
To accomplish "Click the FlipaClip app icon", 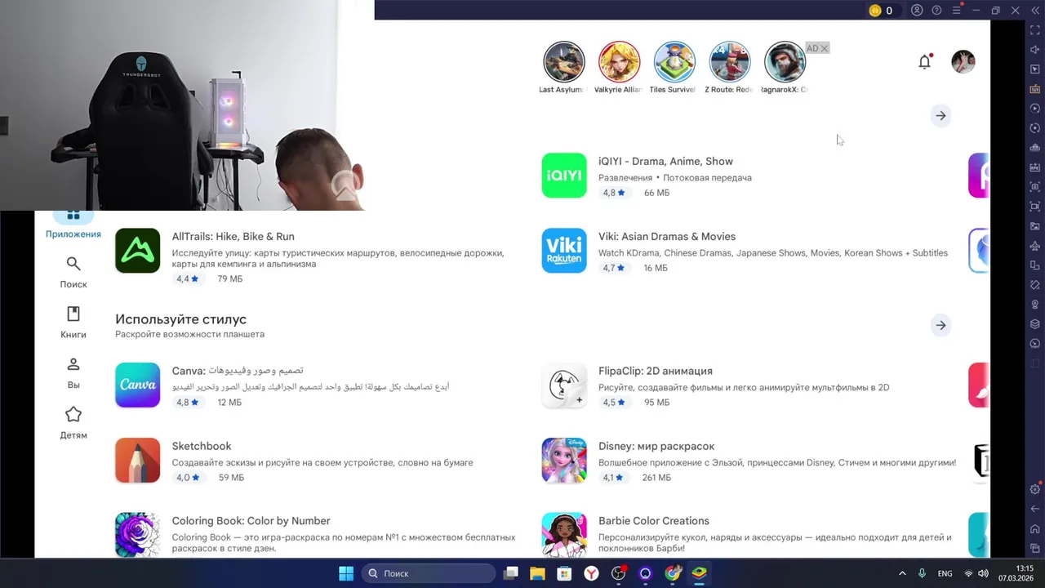I will (x=564, y=385).
